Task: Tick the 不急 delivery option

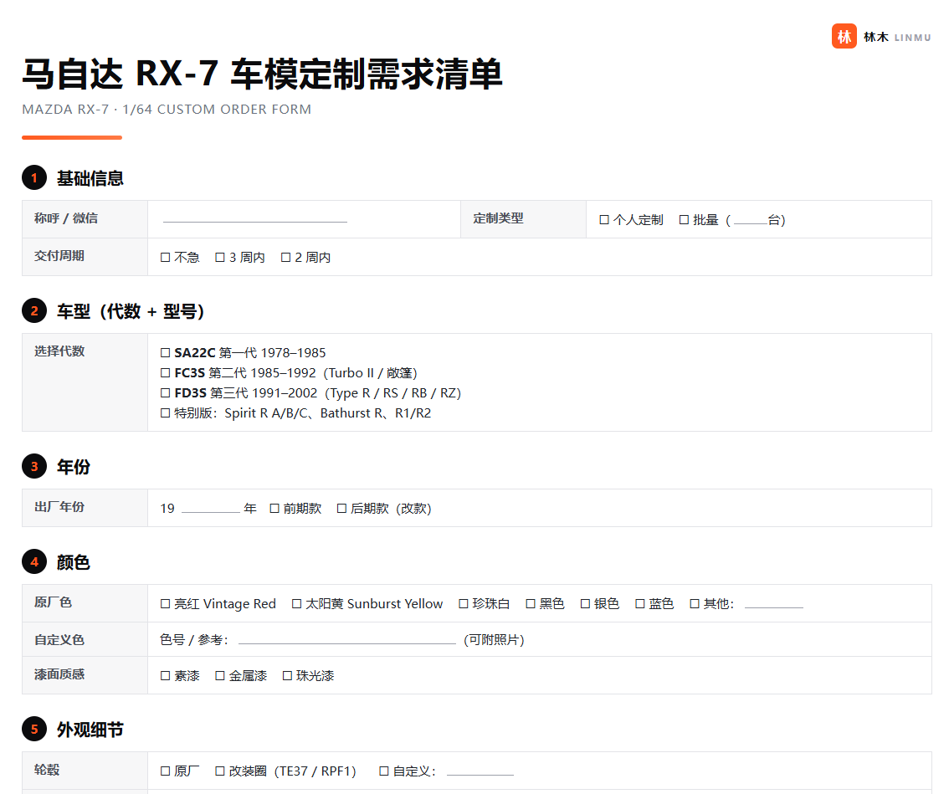Action: click(165, 257)
